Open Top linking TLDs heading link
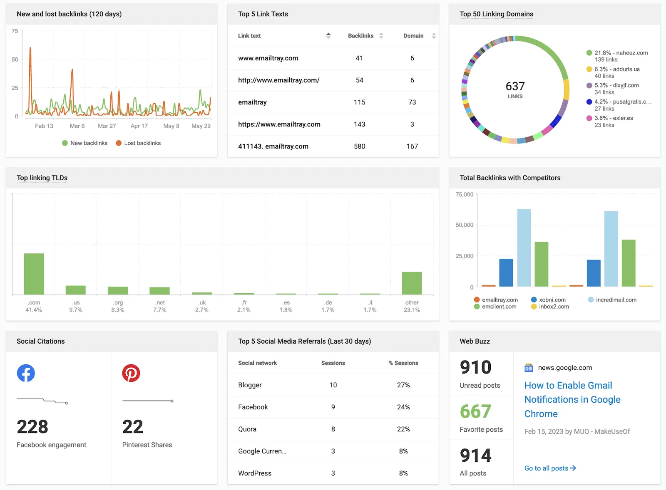The image size is (666, 490). pos(42,178)
